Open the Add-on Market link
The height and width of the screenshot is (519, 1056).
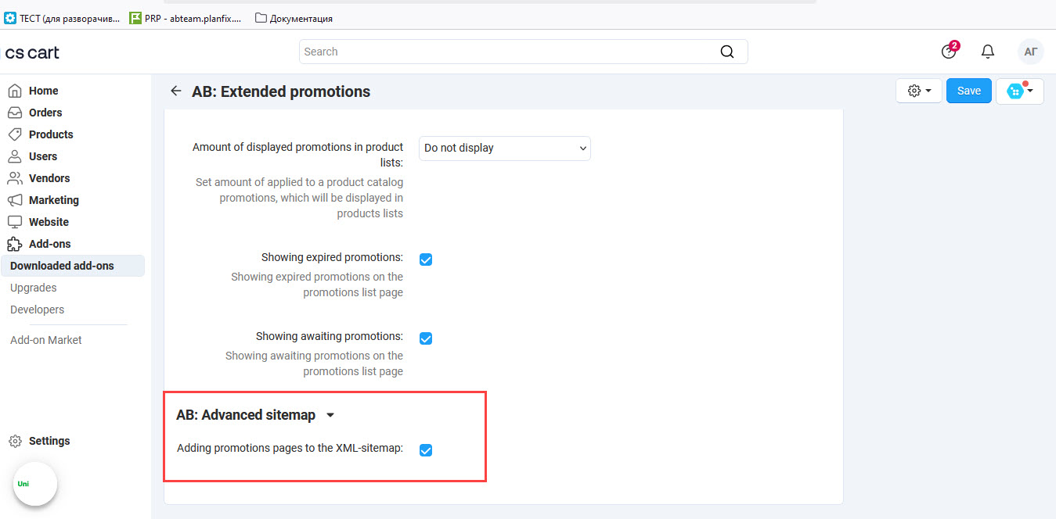pyautogui.click(x=45, y=340)
